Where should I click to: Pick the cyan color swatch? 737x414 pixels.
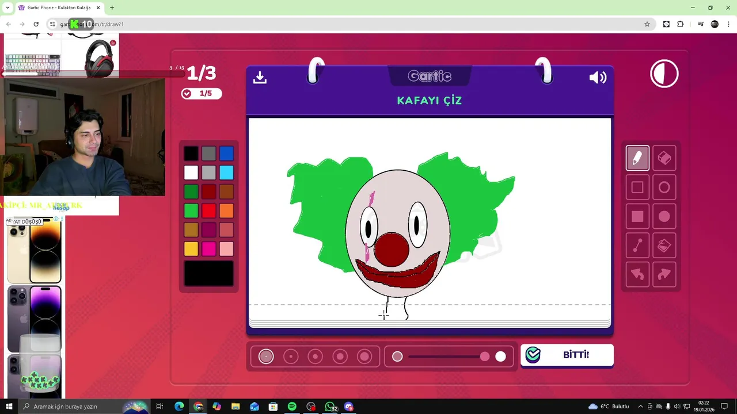pyautogui.click(x=226, y=172)
